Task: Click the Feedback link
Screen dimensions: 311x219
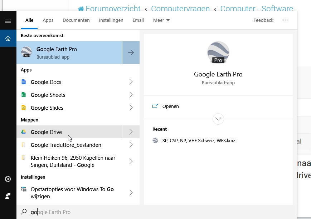Action: pos(263,20)
